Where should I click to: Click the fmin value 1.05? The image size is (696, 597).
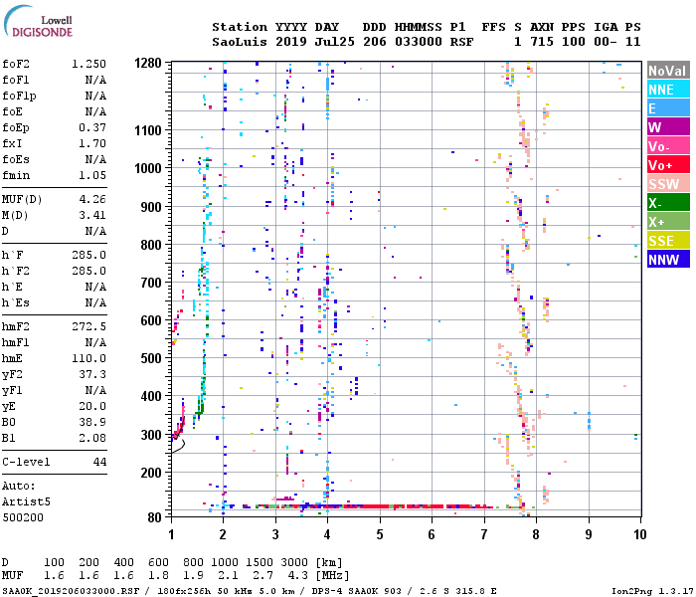point(92,175)
